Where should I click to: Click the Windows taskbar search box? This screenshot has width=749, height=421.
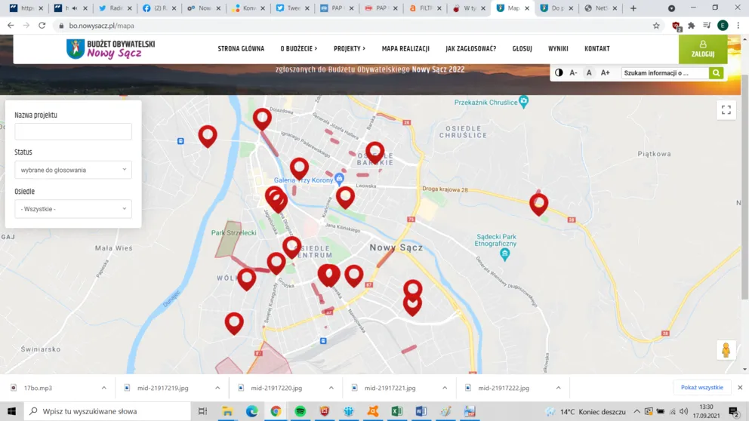(107, 411)
